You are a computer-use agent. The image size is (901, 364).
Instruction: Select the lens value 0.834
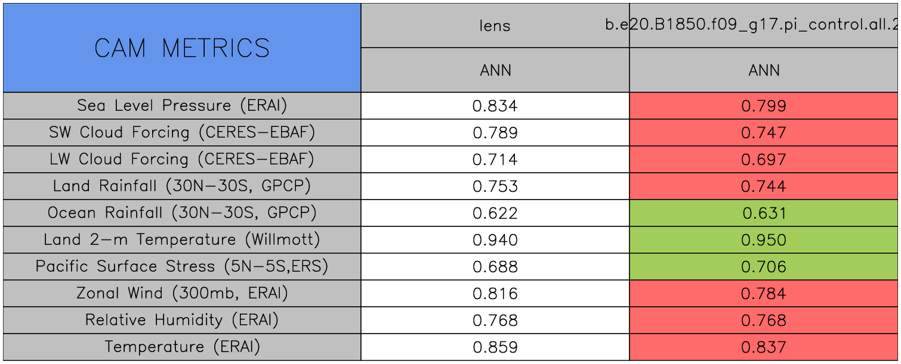point(495,106)
